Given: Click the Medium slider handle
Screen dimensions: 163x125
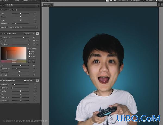Looking at the screenshot, I should tap(21, 17).
